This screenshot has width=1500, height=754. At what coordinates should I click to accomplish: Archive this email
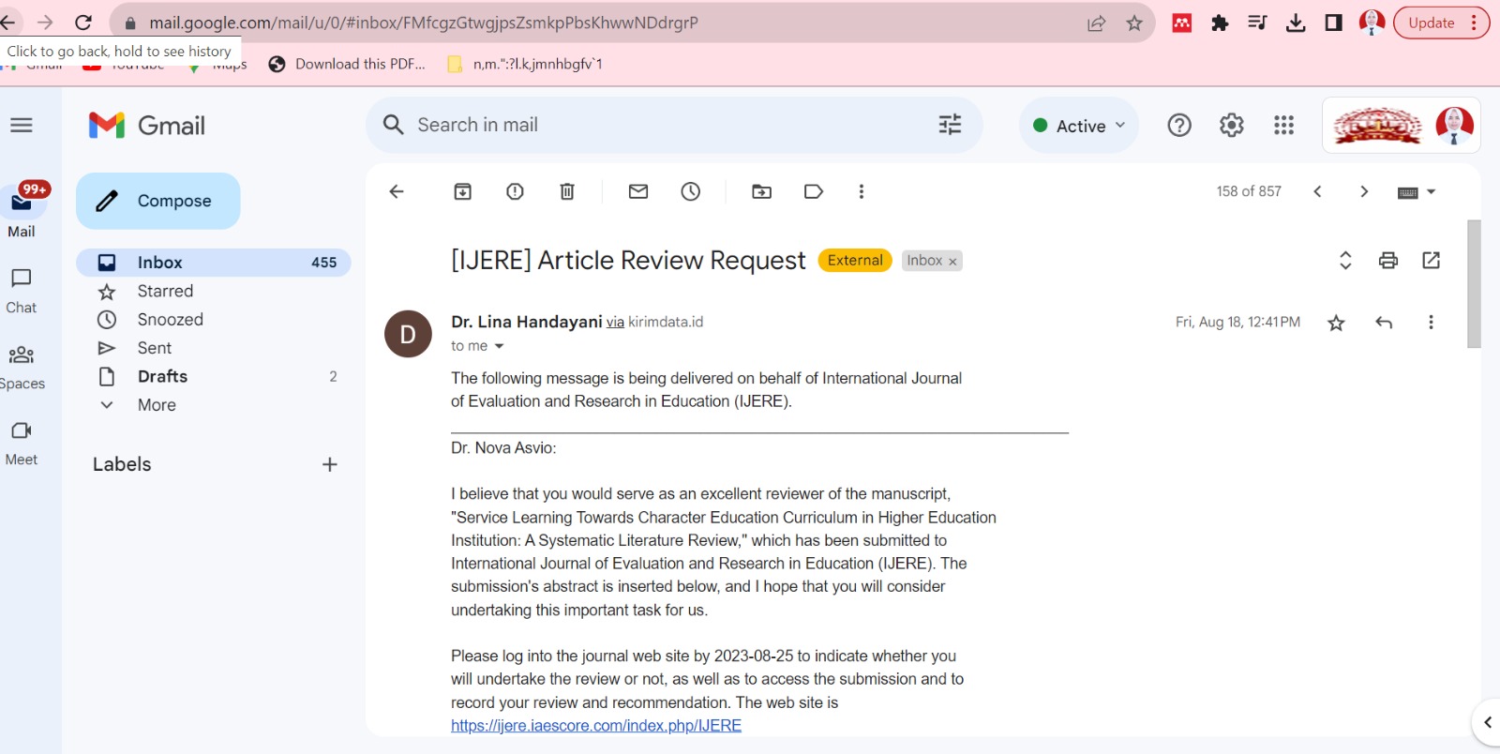tap(462, 191)
